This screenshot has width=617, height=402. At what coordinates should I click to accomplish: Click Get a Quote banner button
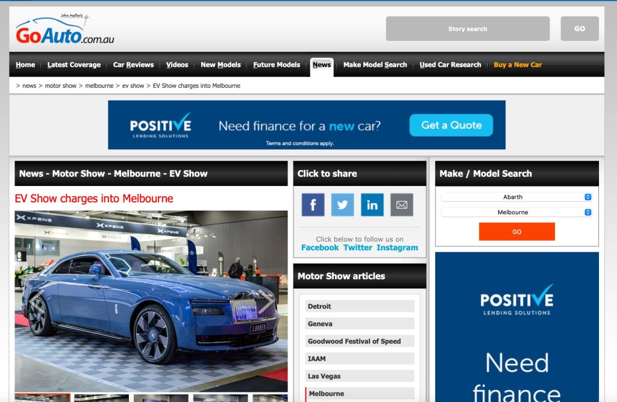coord(451,125)
